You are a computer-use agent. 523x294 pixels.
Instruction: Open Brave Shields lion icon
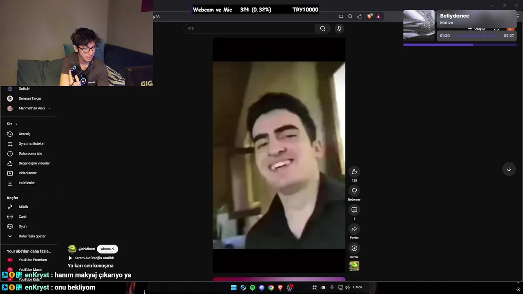(370, 16)
